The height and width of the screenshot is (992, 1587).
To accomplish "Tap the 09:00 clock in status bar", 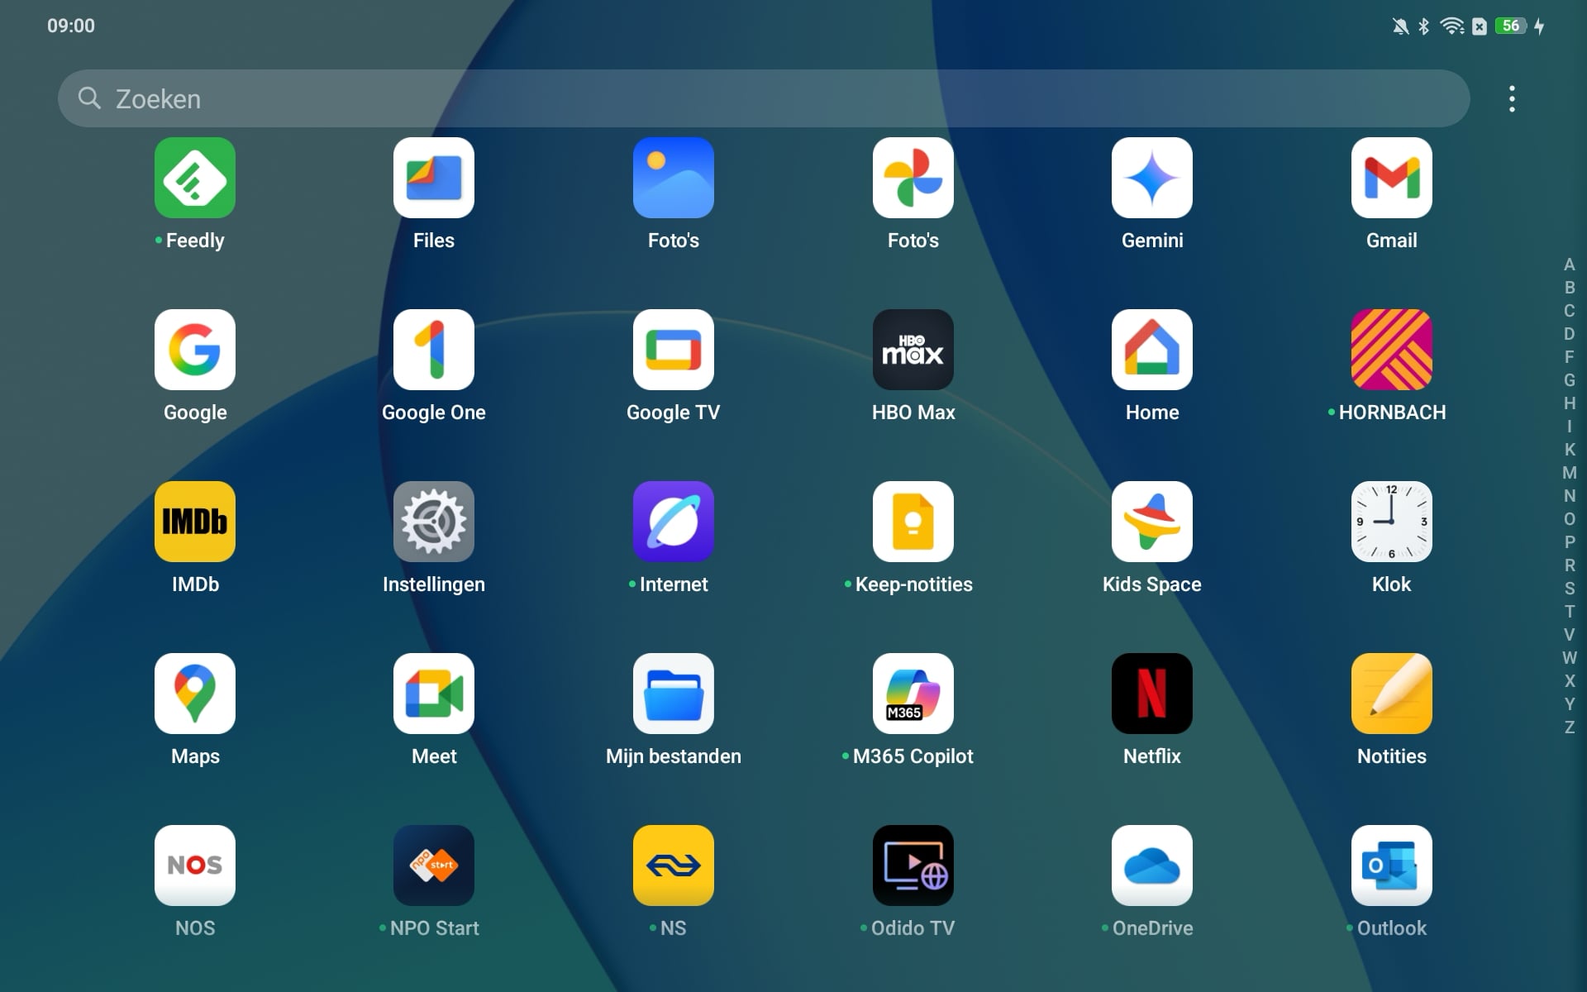I will pos(71,26).
